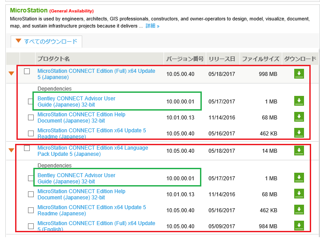The width and height of the screenshot is (320, 238).
Task: Tick Help Document checkbox under Full (Japanese) dependencies
Action: coord(31,117)
